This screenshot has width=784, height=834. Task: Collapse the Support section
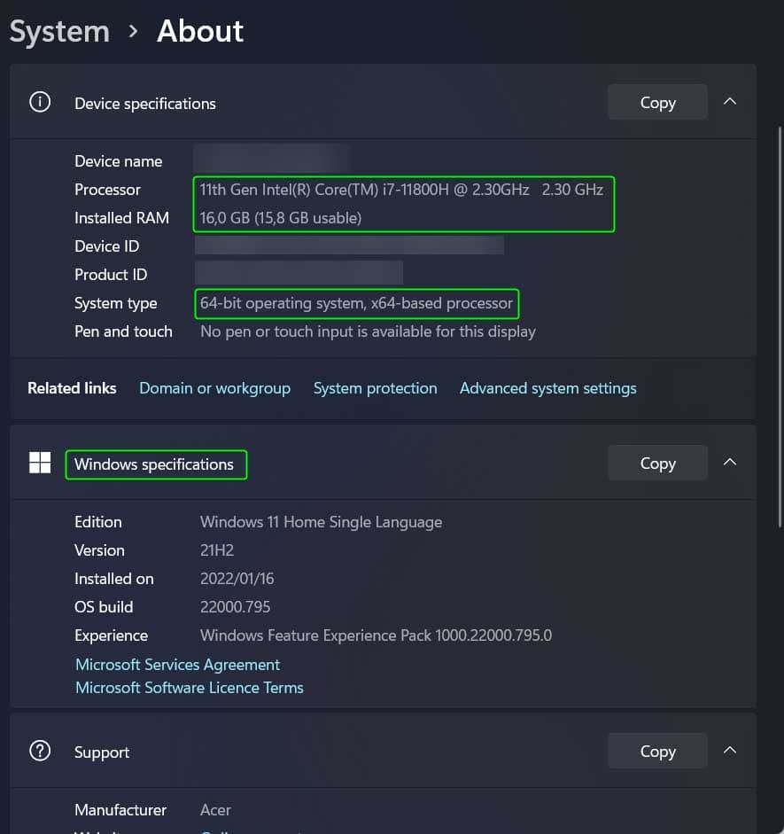[730, 750]
